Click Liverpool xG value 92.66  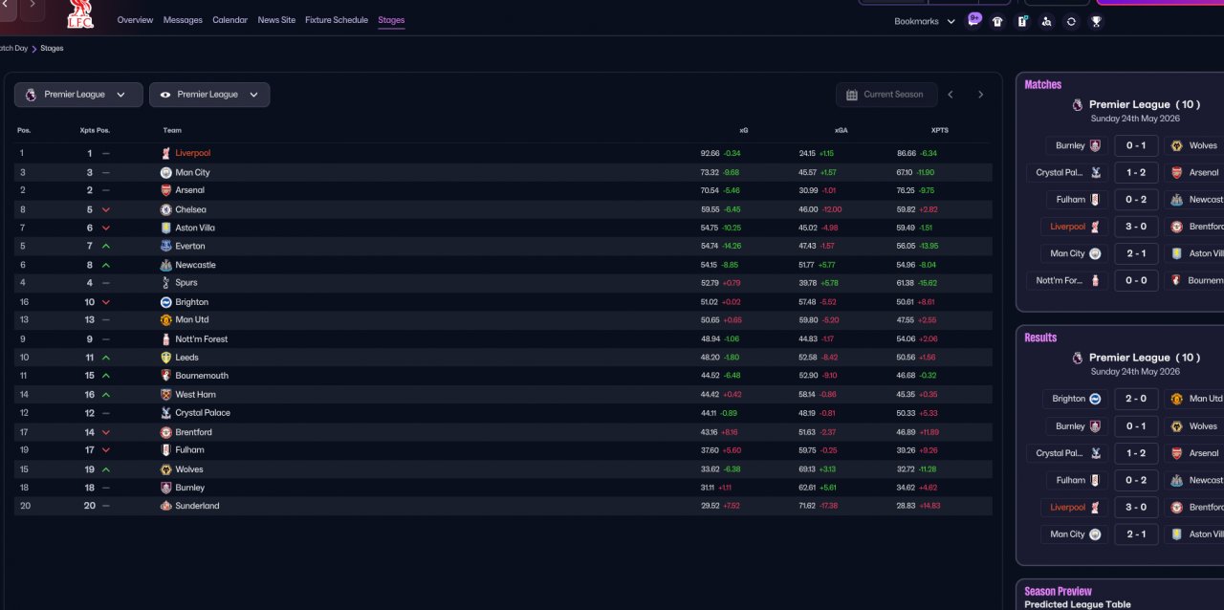710,153
